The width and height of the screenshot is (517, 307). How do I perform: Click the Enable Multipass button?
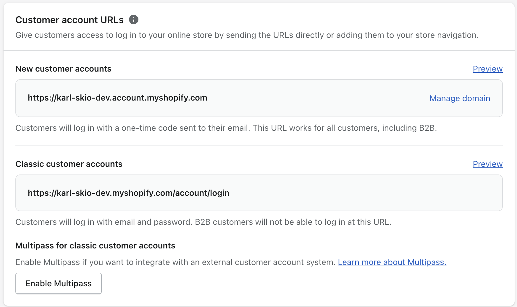coord(59,283)
